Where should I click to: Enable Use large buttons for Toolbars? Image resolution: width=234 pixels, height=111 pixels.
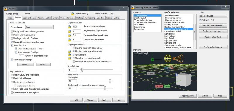point(12,38)
